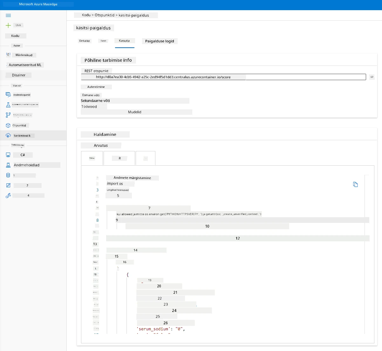The height and width of the screenshot is (351, 382).
Task: Open Kodu in the sidebar
Action: [x=15, y=36]
